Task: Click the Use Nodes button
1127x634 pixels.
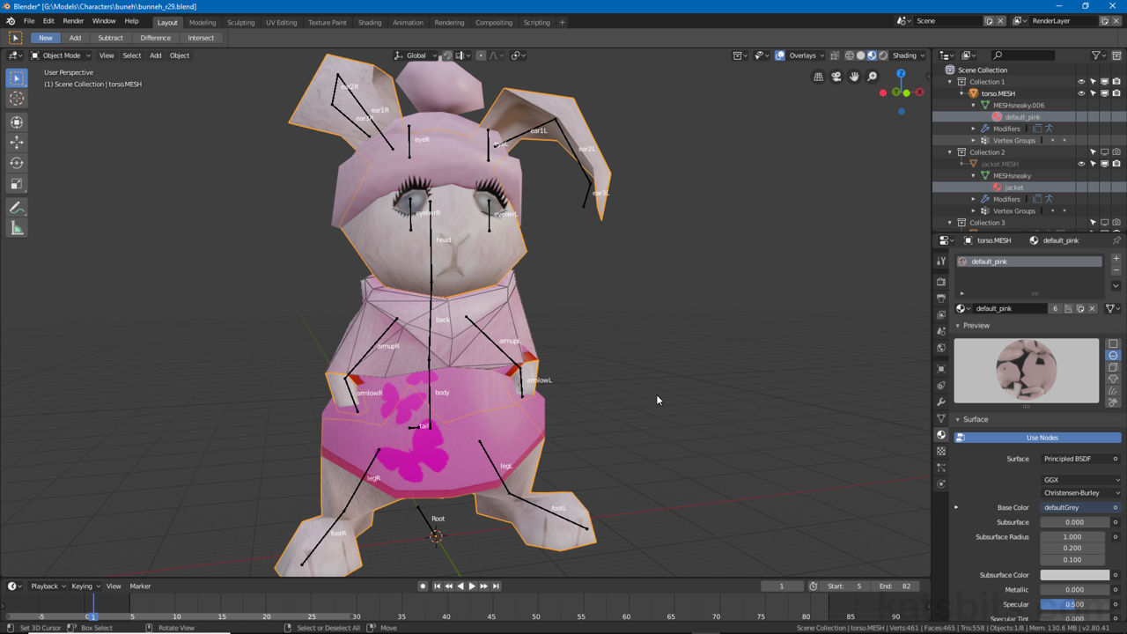Action: pyautogui.click(x=1037, y=438)
